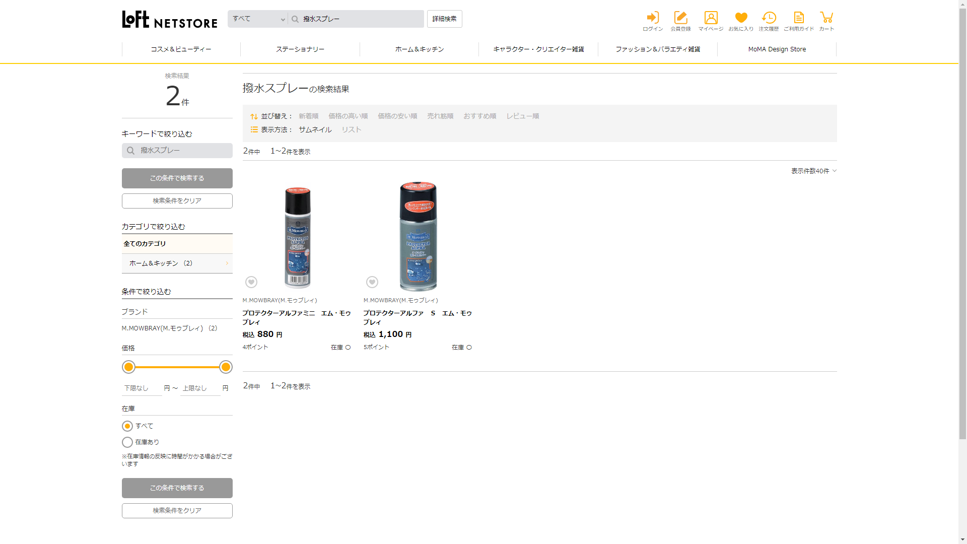Open My Page user icon
967x544 pixels.
click(x=711, y=18)
